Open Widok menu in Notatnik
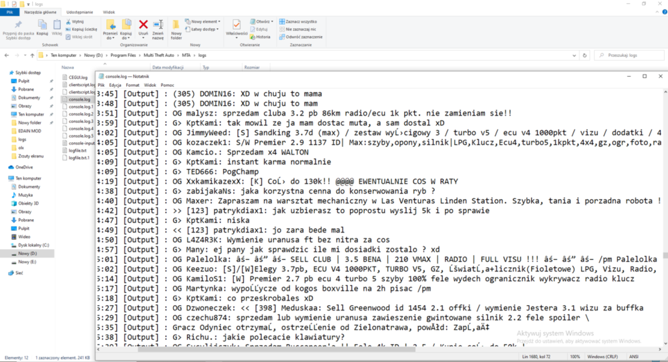Image resolution: width=668 pixels, height=362 pixels. [x=150, y=85]
